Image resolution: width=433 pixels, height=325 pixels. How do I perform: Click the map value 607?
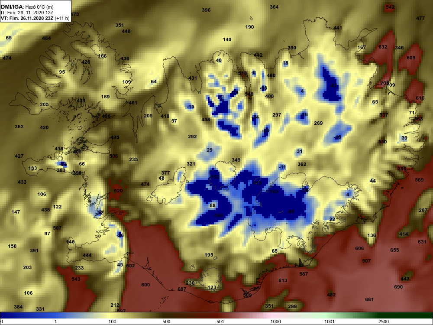point(182,289)
